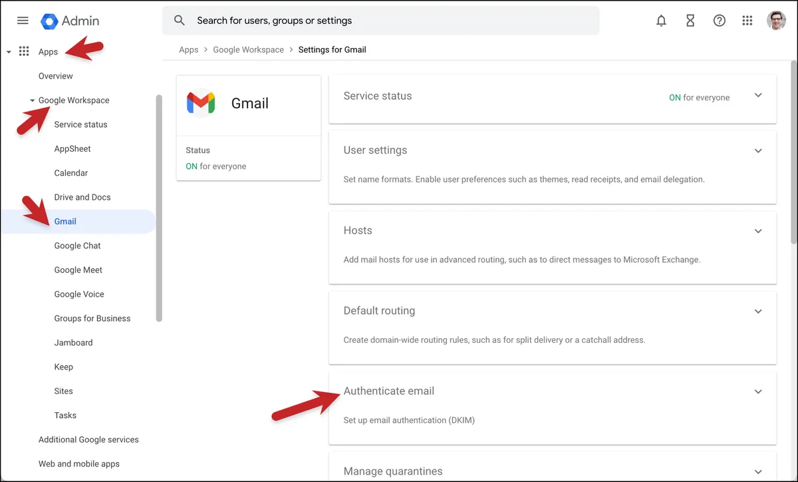The width and height of the screenshot is (798, 482).
Task: Open the Manage quarantines section title
Action: (x=393, y=471)
